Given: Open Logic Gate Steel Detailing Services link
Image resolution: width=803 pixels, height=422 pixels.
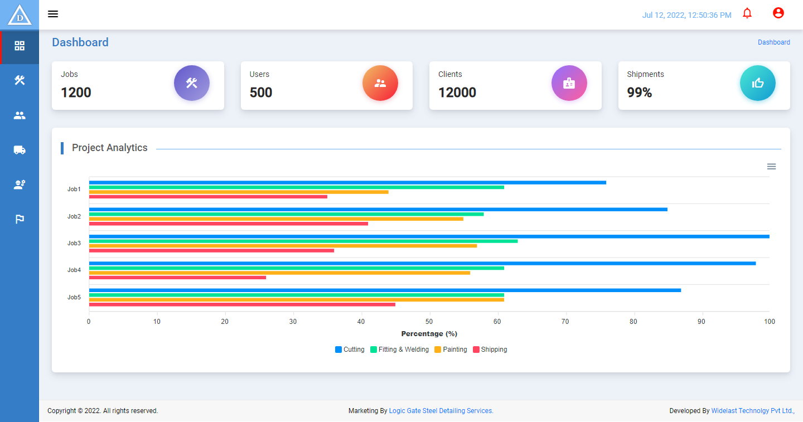Looking at the screenshot, I should 441,411.
